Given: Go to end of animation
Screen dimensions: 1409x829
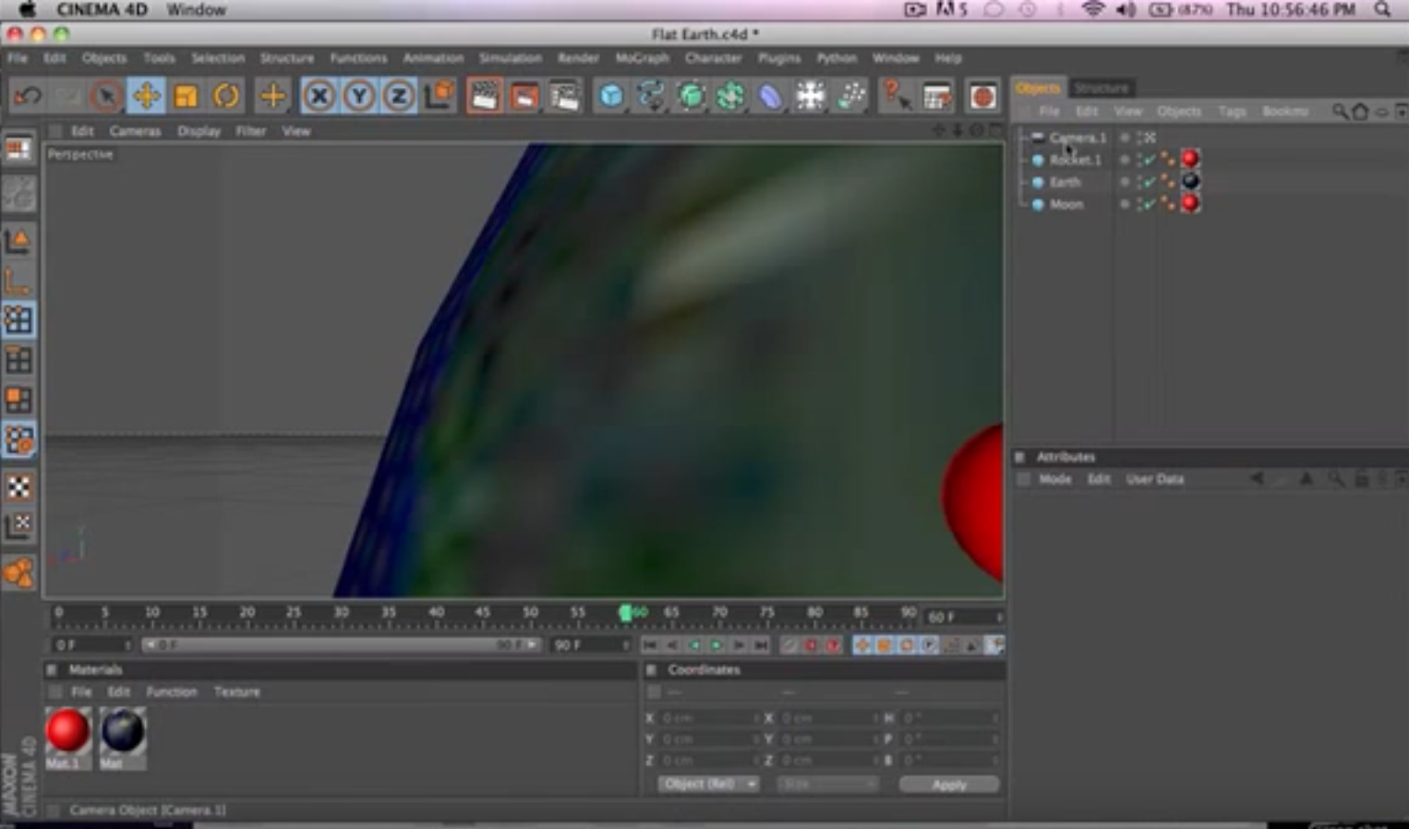Looking at the screenshot, I should (x=760, y=645).
